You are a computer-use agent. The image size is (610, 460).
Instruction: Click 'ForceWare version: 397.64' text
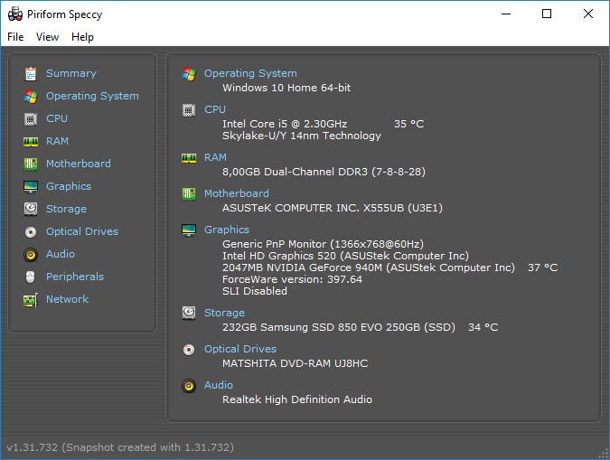tap(292, 279)
